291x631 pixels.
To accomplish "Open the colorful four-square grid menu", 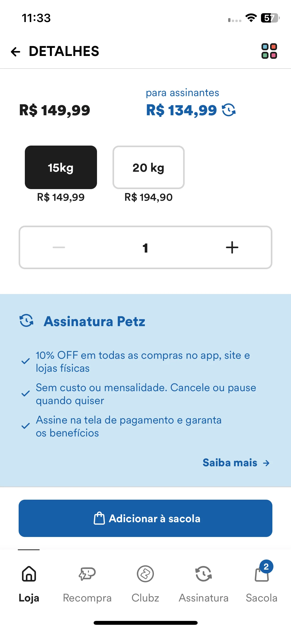I will tap(269, 51).
